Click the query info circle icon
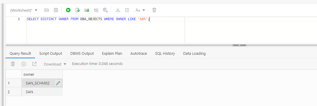 click(24, 64)
